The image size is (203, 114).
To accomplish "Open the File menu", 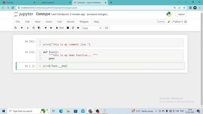I will (x=18, y=22).
